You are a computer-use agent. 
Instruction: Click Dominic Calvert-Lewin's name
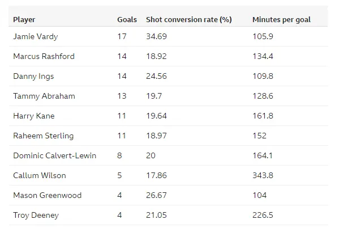(54, 155)
